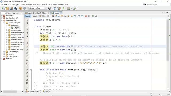Click the Save All toolbar icon
This screenshot has height=96, width=171.
pyautogui.click(x=15, y=8)
